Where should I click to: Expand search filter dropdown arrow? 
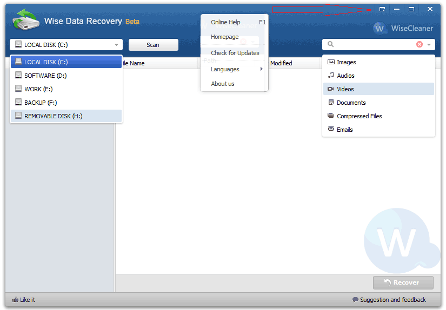click(x=429, y=45)
